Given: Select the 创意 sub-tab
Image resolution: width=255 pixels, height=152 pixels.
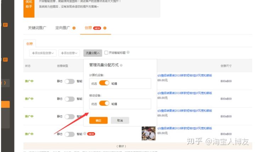Looking at the screenshot, I should [30, 44].
